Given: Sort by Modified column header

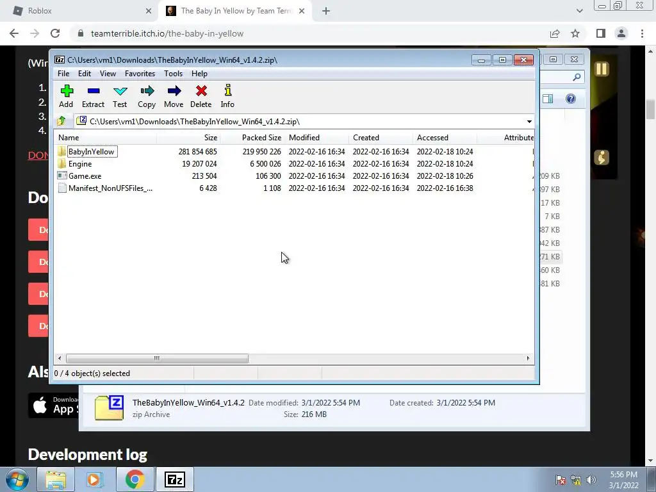Looking at the screenshot, I should 316,138.
